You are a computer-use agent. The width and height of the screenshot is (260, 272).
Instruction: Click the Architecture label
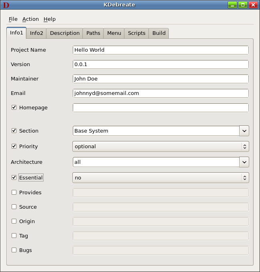click(x=26, y=162)
